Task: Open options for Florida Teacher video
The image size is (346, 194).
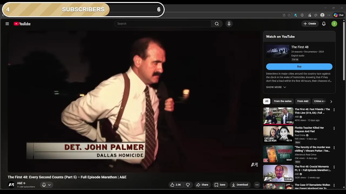Action: pyautogui.click(x=334, y=128)
